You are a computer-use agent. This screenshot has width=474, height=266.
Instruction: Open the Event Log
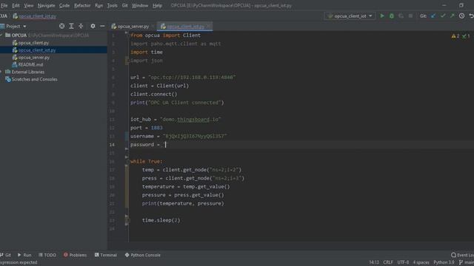(462, 255)
